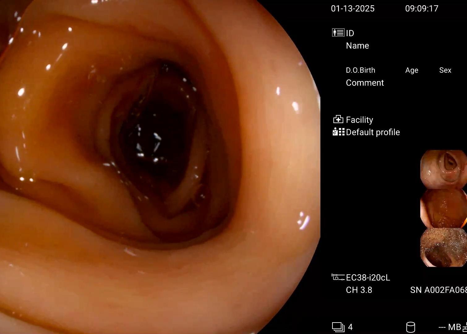Click the patient ID card icon

(x=338, y=32)
